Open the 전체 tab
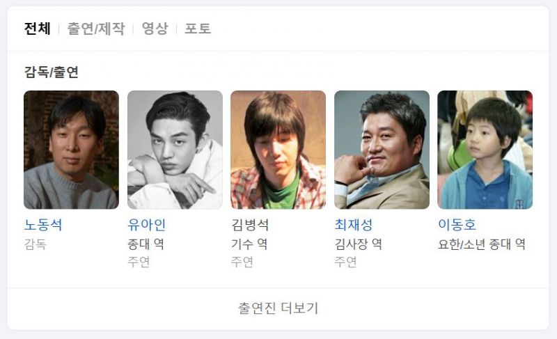The width and height of the screenshot is (557, 339). (38, 29)
